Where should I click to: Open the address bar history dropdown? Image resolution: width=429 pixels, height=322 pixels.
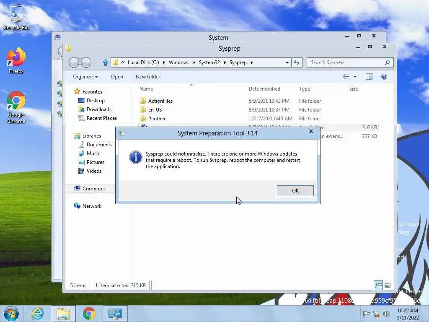(x=287, y=63)
